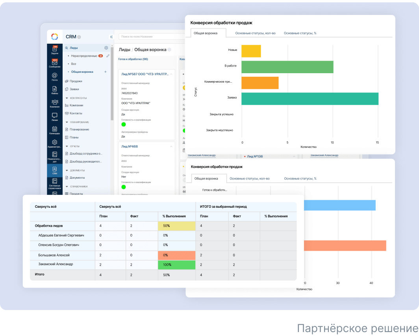Open the Администрирование gear in the sidebar
This screenshot has width=419, height=336.
pyautogui.click(x=54, y=143)
